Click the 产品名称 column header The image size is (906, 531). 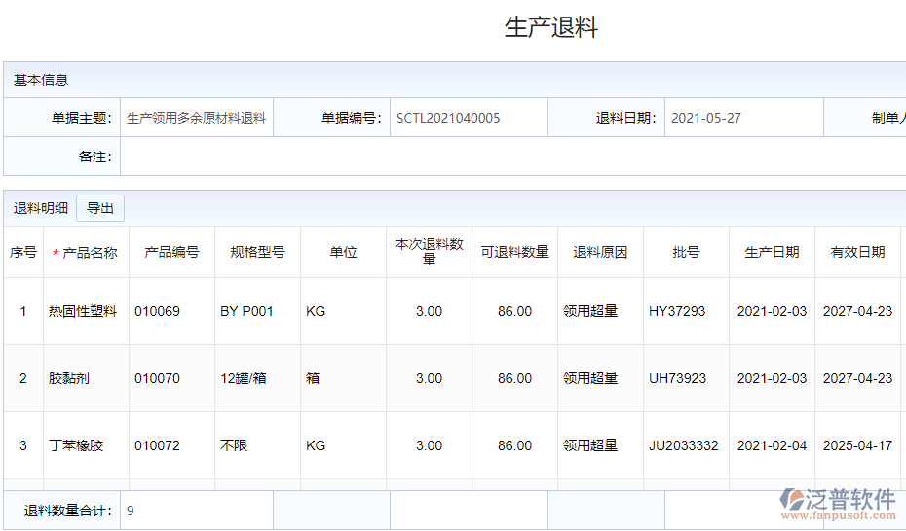(86, 253)
